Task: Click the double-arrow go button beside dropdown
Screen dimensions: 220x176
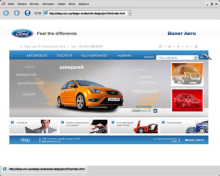Action: [201, 58]
